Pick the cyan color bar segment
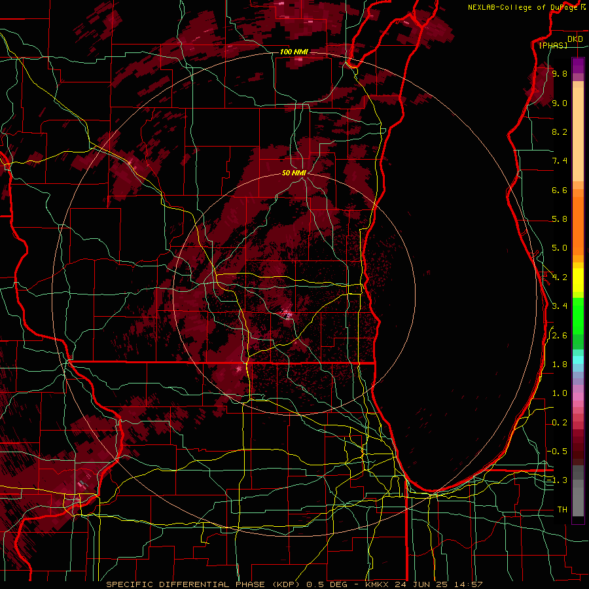Screen dimensions: 589x589 coord(578,360)
